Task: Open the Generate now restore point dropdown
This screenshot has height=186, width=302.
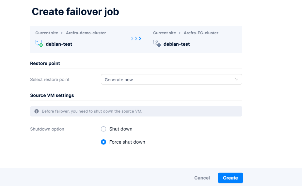Action: point(171,80)
